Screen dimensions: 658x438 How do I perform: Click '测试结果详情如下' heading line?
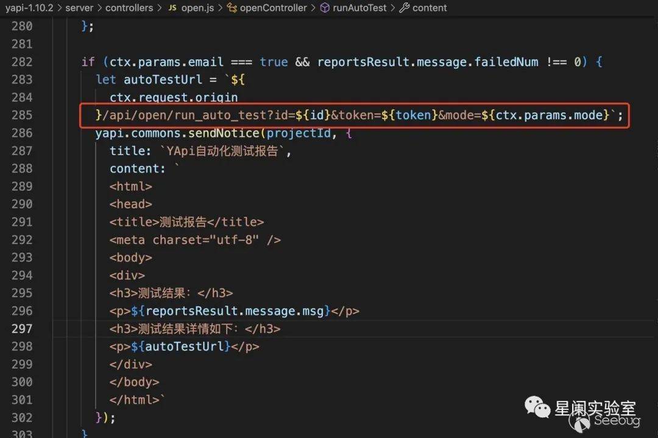(195, 328)
